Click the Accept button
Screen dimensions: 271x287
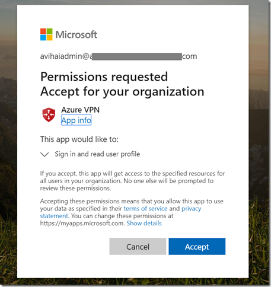[197, 246]
